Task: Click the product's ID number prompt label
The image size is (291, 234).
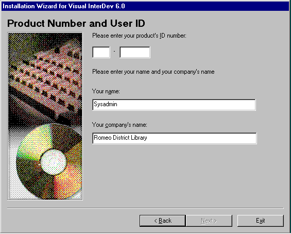Action: [x=139, y=36]
